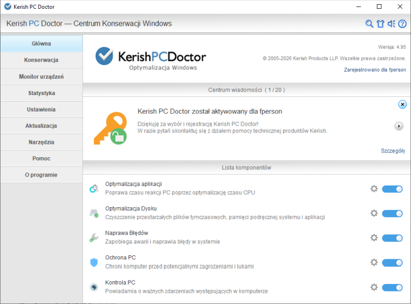This screenshot has width=411, height=304.
Task: Open settings gear for Naprawa Błędów
Action: [374, 238]
